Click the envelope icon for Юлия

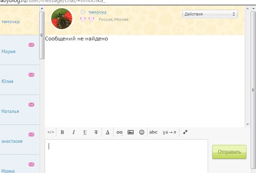[x=31, y=75]
